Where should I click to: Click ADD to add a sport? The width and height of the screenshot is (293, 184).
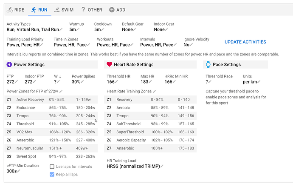pos(117,10)
